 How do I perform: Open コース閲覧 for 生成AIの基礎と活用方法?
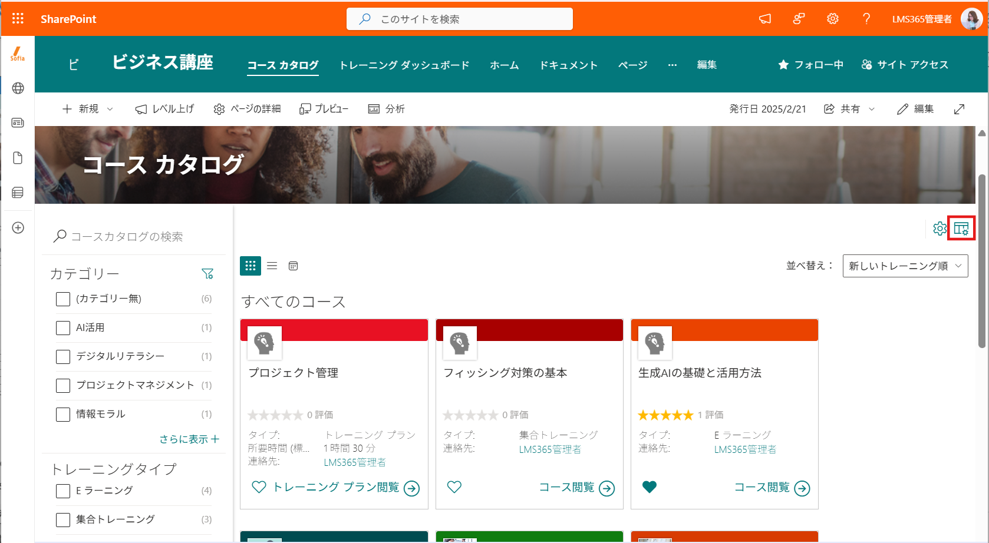[772, 488]
